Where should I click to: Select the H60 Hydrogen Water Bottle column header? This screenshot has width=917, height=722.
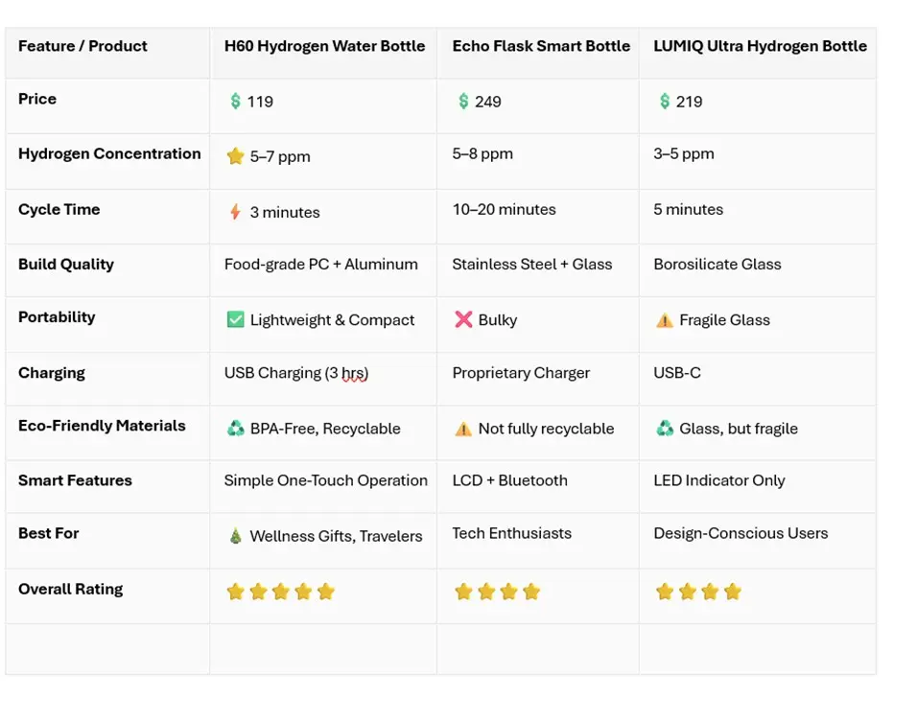pyautogui.click(x=324, y=46)
